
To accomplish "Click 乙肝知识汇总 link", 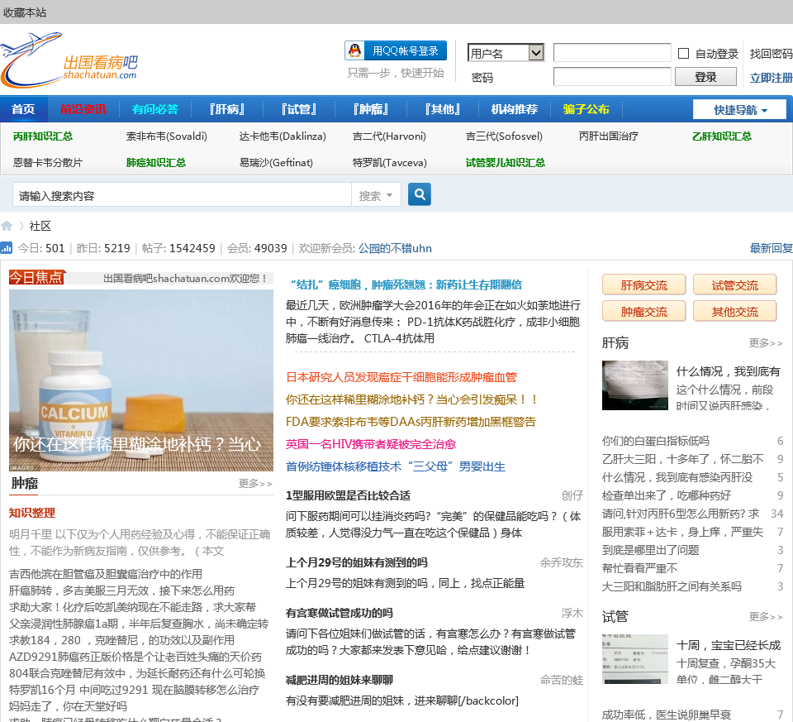I will point(722,136).
